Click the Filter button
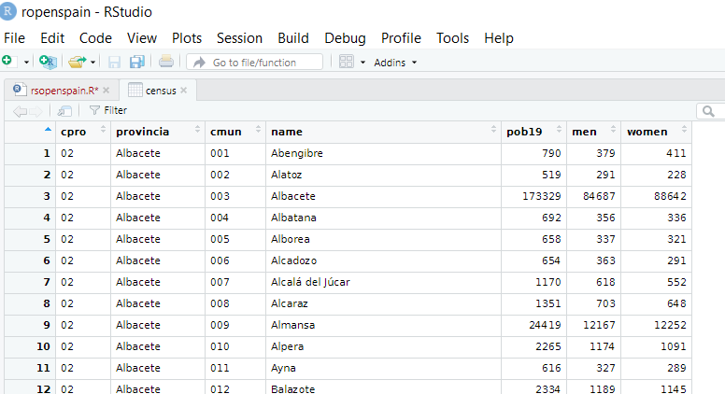This screenshot has height=394, width=725. point(108,110)
